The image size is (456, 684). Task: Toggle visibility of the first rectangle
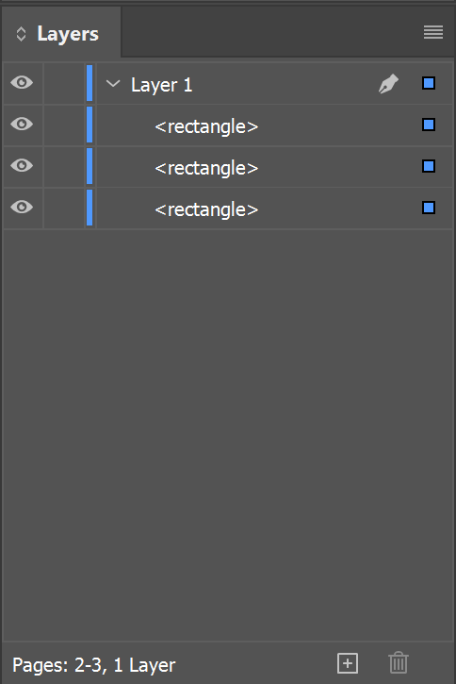click(x=22, y=124)
